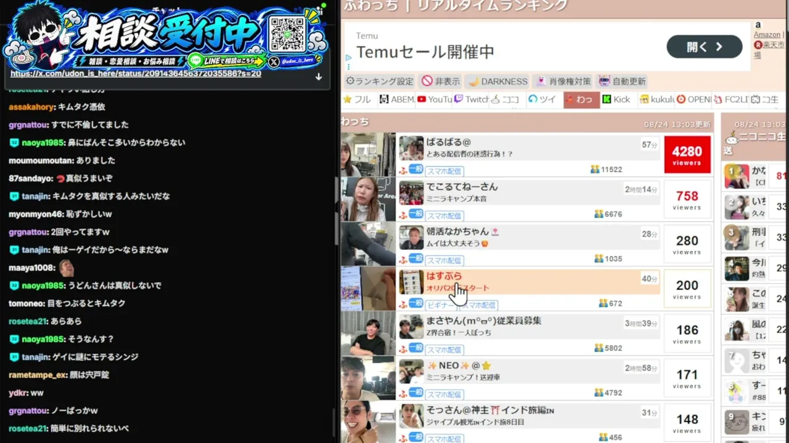This screenshot has height=443, width=789.
Task: Open 朝活なかちゃん stream preview thumbnail
Action: [x=368, y=244]
